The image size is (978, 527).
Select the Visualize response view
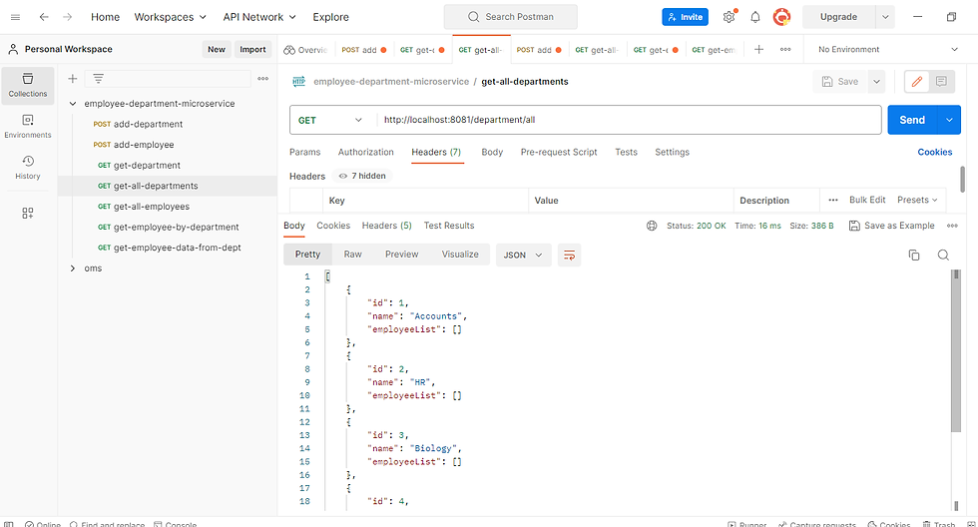(460, 255)
